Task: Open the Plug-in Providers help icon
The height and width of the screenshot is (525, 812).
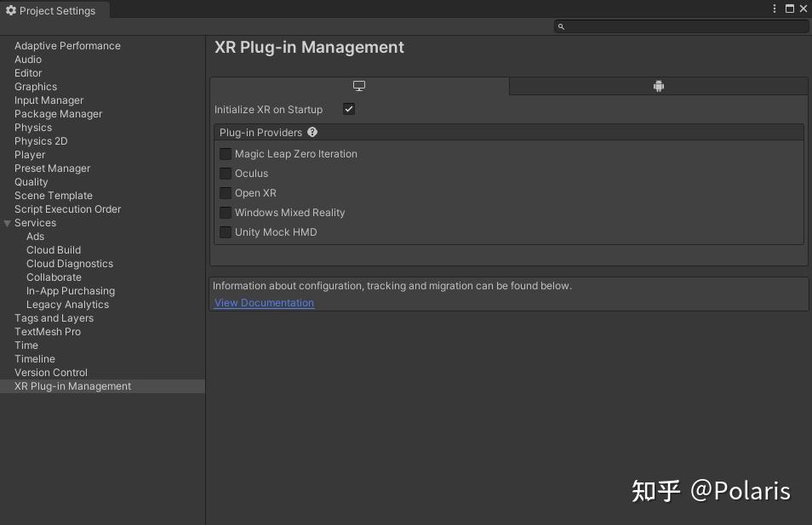Action: tap(312, 132)
